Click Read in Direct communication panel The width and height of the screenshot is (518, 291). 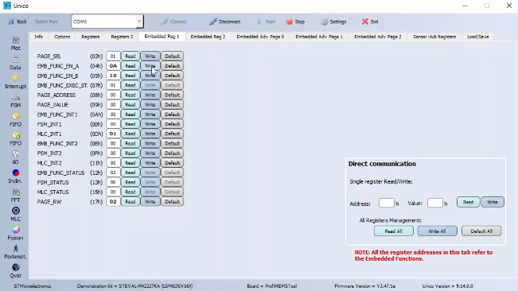[468, 202]
